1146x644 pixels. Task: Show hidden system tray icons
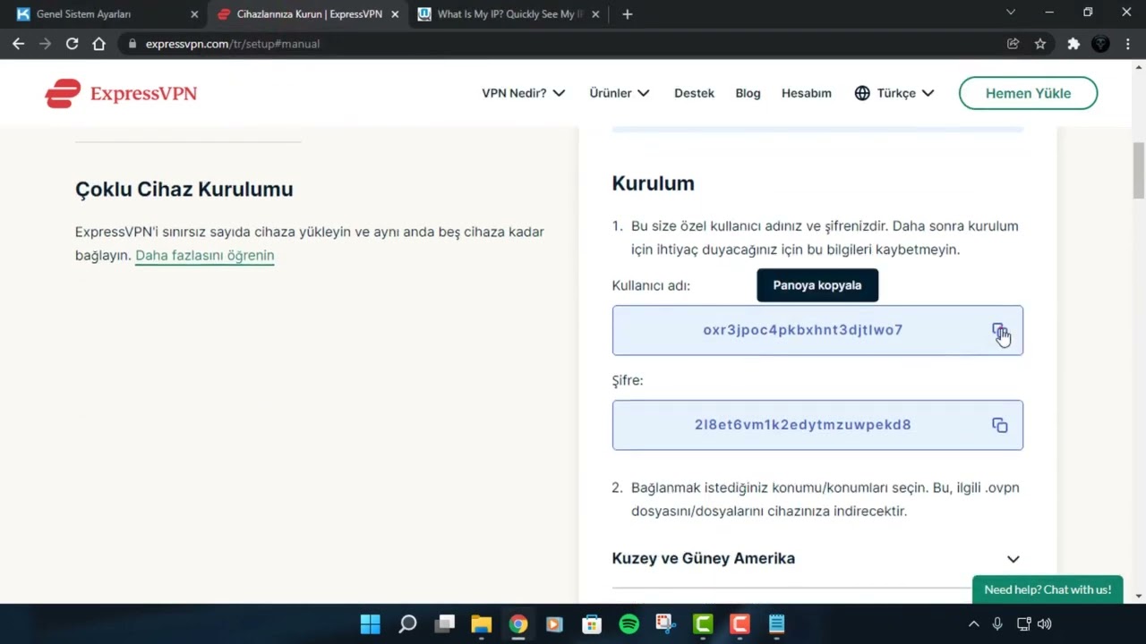click(974, 624)
